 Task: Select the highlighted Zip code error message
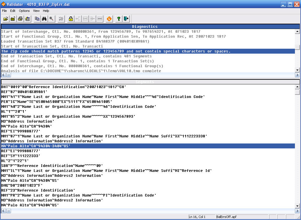coord(148,51)
